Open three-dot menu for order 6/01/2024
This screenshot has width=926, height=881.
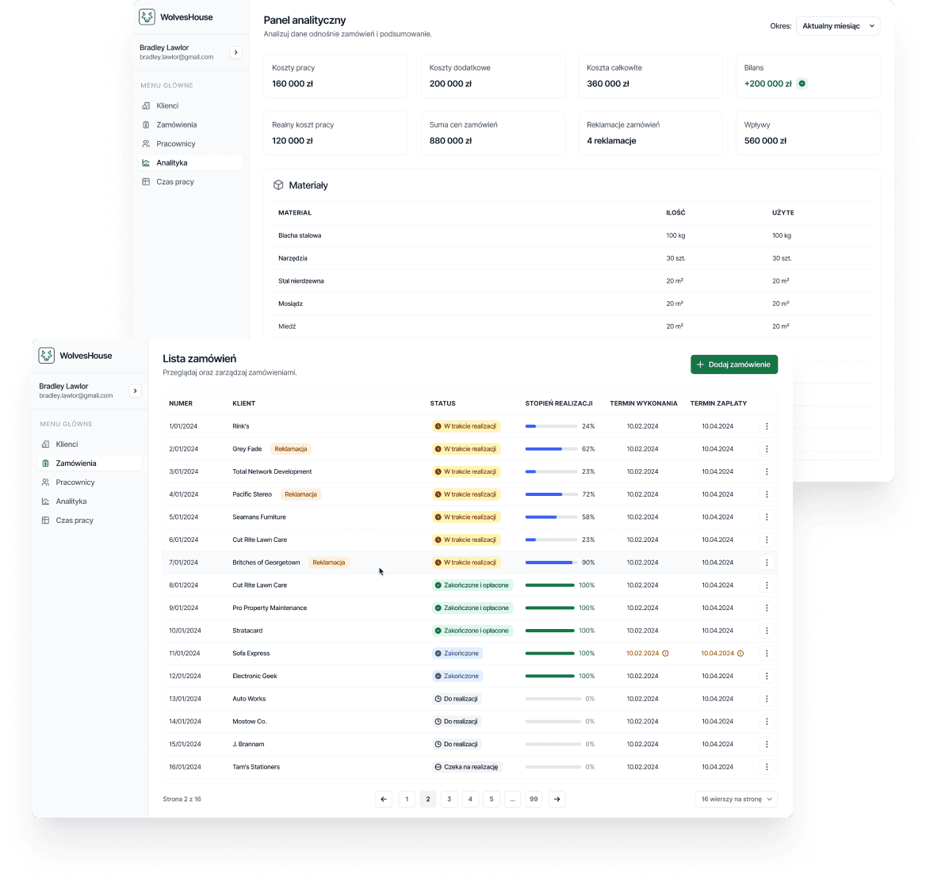click(x=767, y=540)
